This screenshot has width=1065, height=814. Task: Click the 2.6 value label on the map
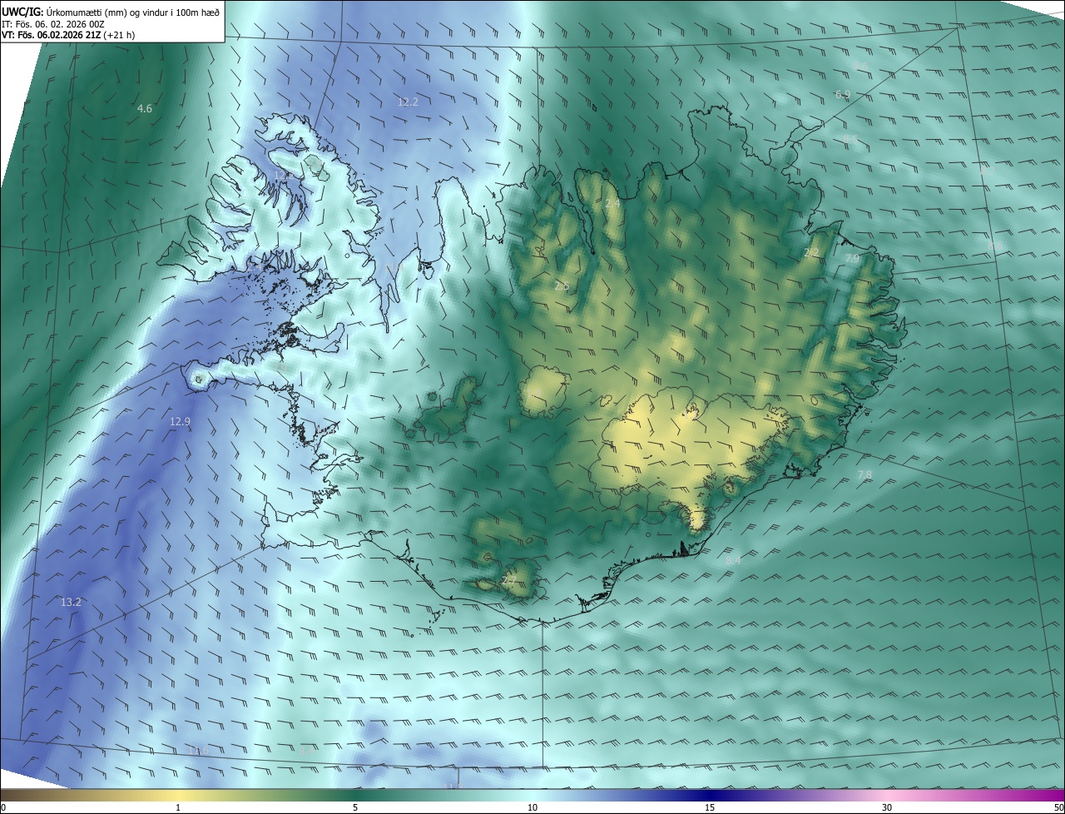coord(562,285)
